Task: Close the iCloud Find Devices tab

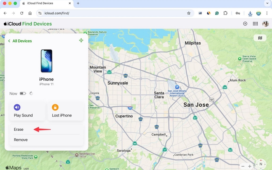Action: point(70,3)
